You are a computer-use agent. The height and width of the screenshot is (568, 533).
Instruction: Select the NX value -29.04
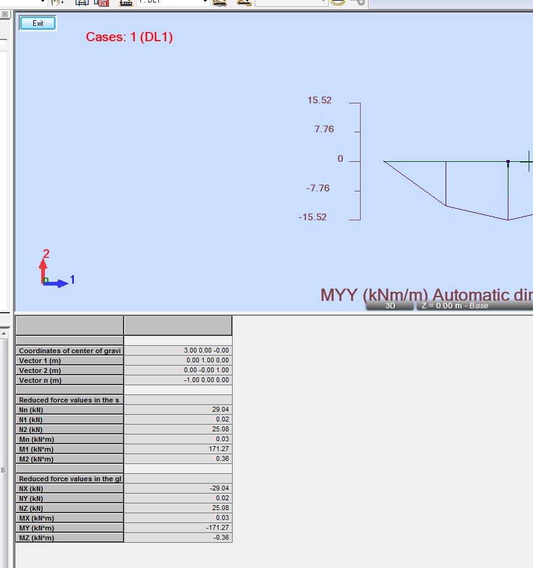coord(178,488)
